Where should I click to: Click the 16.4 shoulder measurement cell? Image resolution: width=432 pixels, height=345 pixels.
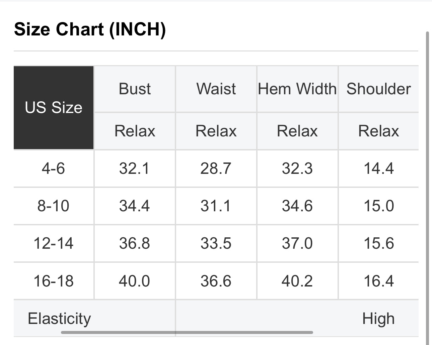click(379, 281)
